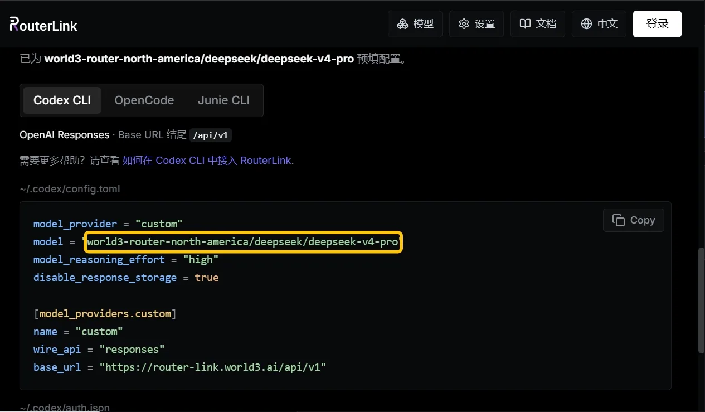Click the docs book icon

click(x=525, y=24)
